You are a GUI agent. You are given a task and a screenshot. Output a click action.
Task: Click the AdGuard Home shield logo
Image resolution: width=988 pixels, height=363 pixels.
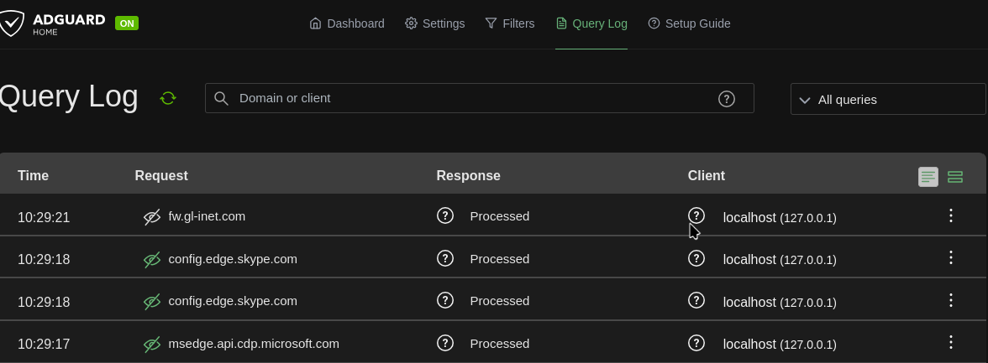(12, 23)
